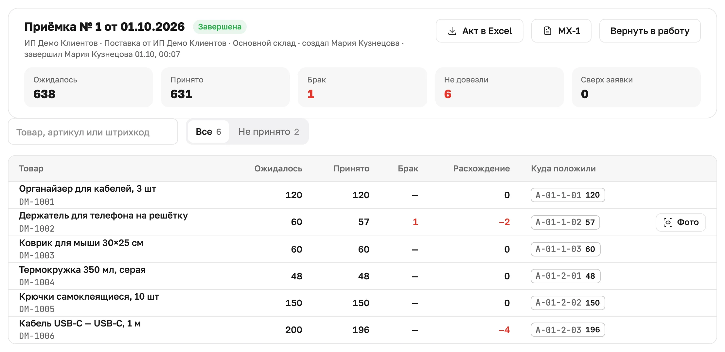725x352 pixels.
Task: Click the Приёмка № 1 от 01.10.2026 heading
Action: tap(104, 26)
